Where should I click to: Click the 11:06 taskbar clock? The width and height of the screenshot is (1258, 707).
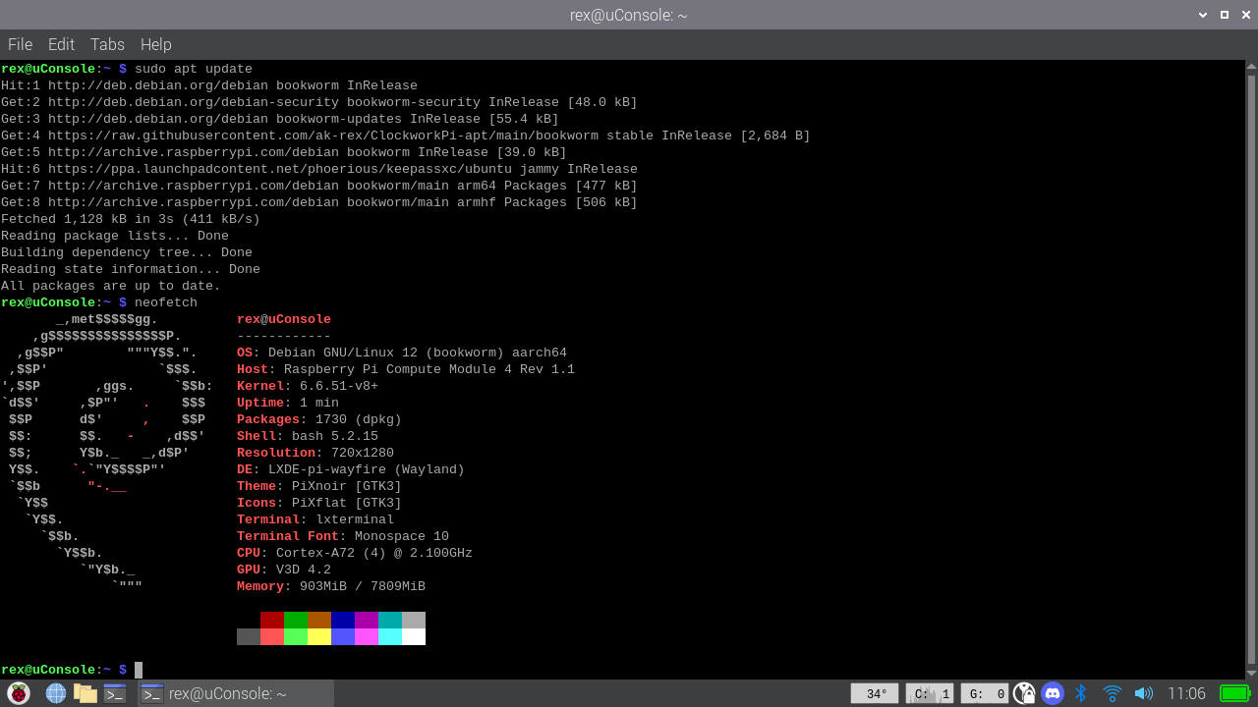coord(1186,693)
